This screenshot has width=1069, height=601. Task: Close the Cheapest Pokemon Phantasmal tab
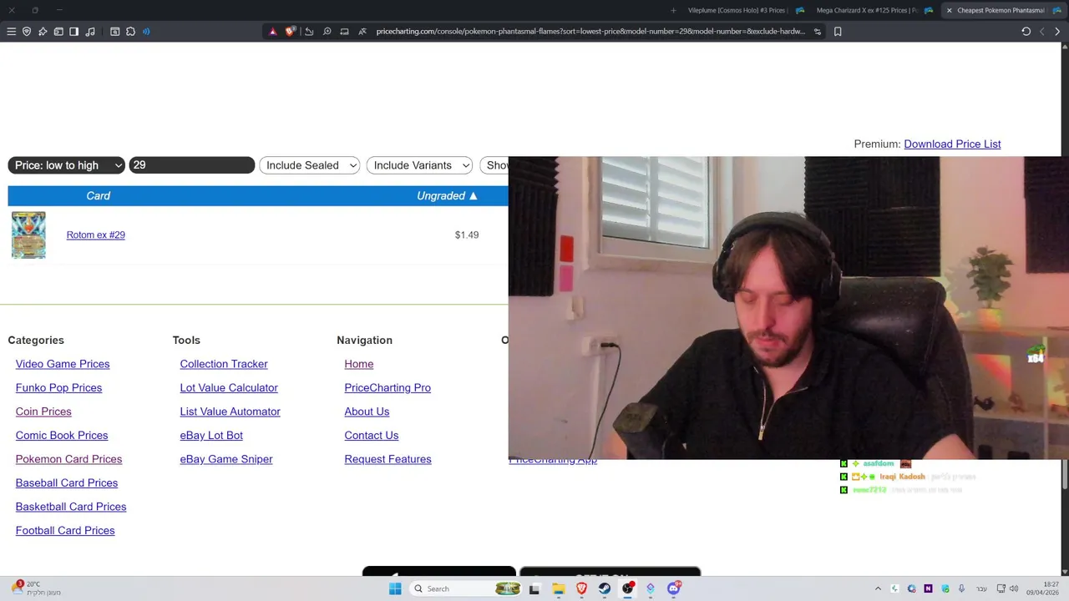click(949, 10)
